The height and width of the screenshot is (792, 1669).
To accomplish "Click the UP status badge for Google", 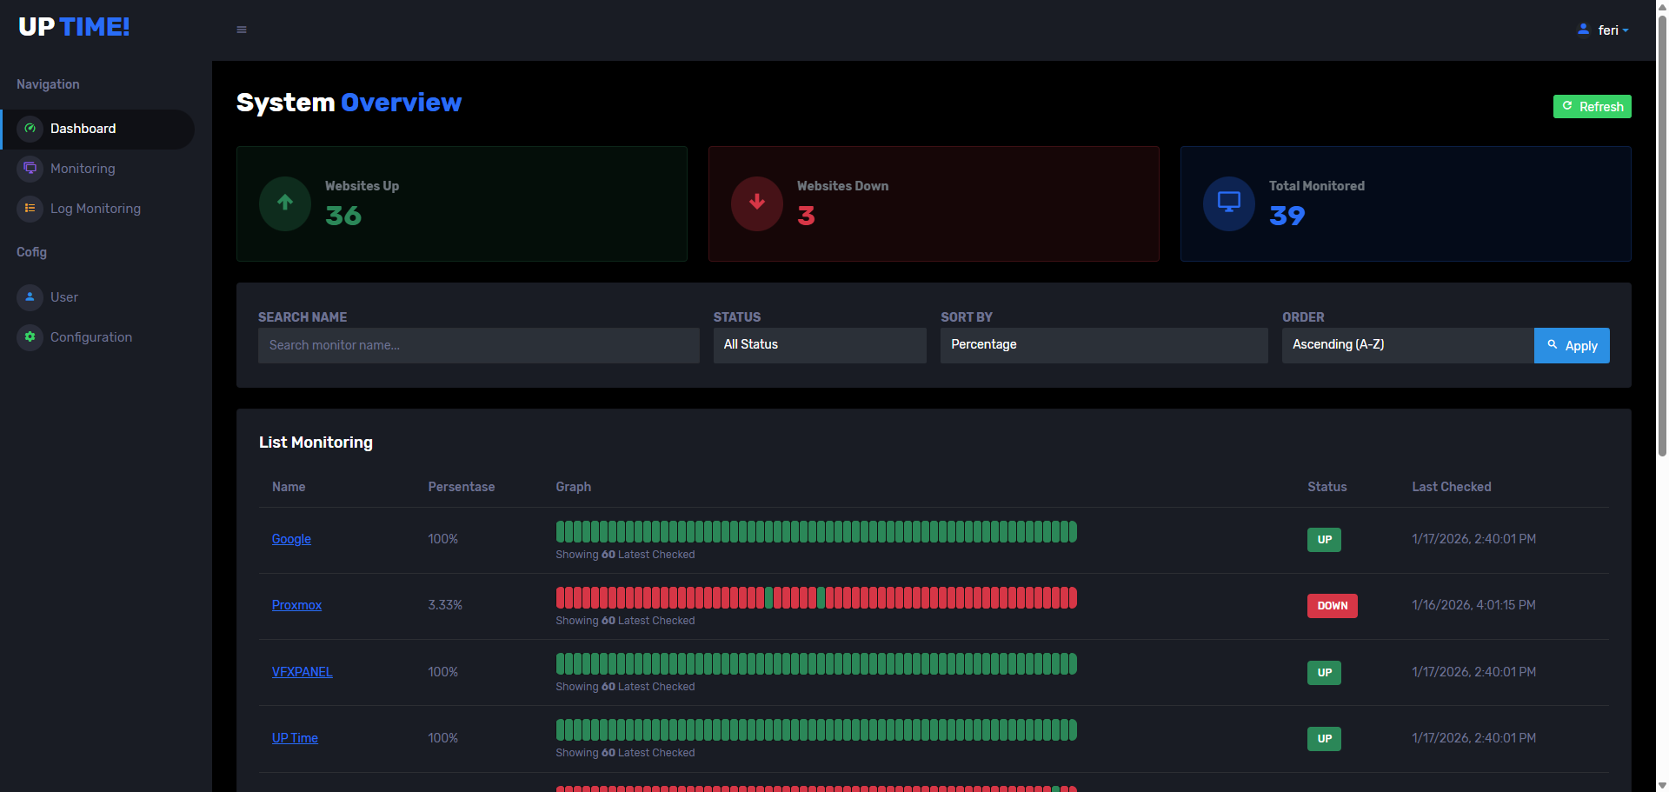I will 1323,539.
